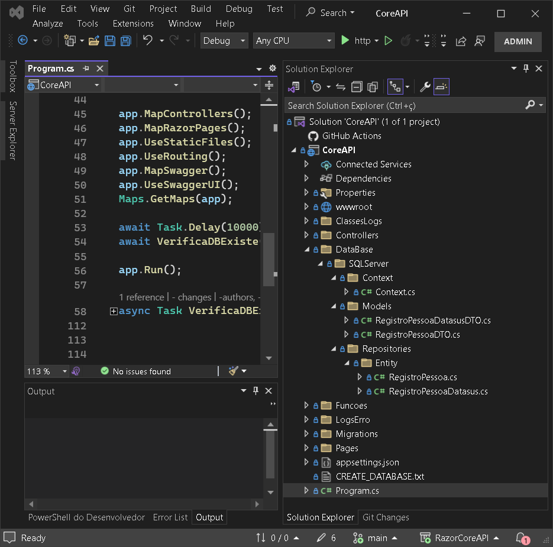Switch to Error List tab
This screenshot has width=553, height=547.
tap(170, 517)
